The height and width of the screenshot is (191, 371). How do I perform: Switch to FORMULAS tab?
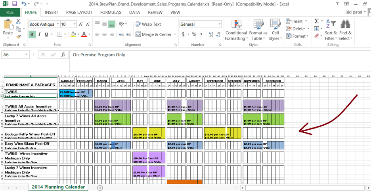coord(111,13)
